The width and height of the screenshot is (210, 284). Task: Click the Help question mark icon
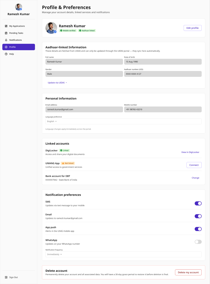6,54
